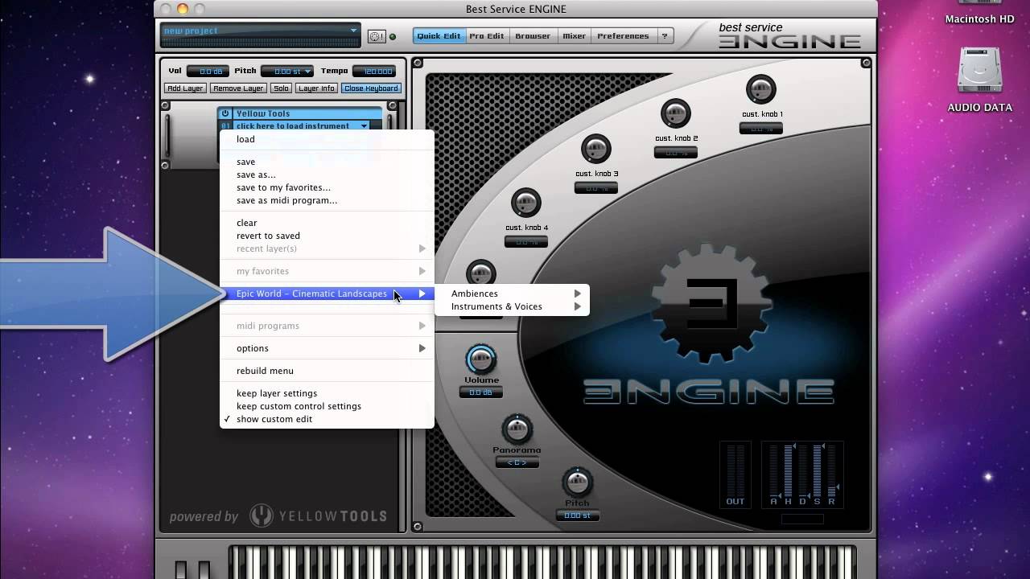Image resolution: width=1030 pixels, height=579 pixels.
Task: Toggle the layer power icon beside Yellow Tools
Action: coord(225,113)
